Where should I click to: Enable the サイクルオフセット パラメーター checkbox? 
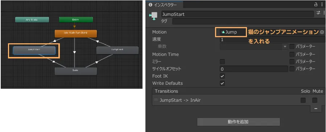292,69
